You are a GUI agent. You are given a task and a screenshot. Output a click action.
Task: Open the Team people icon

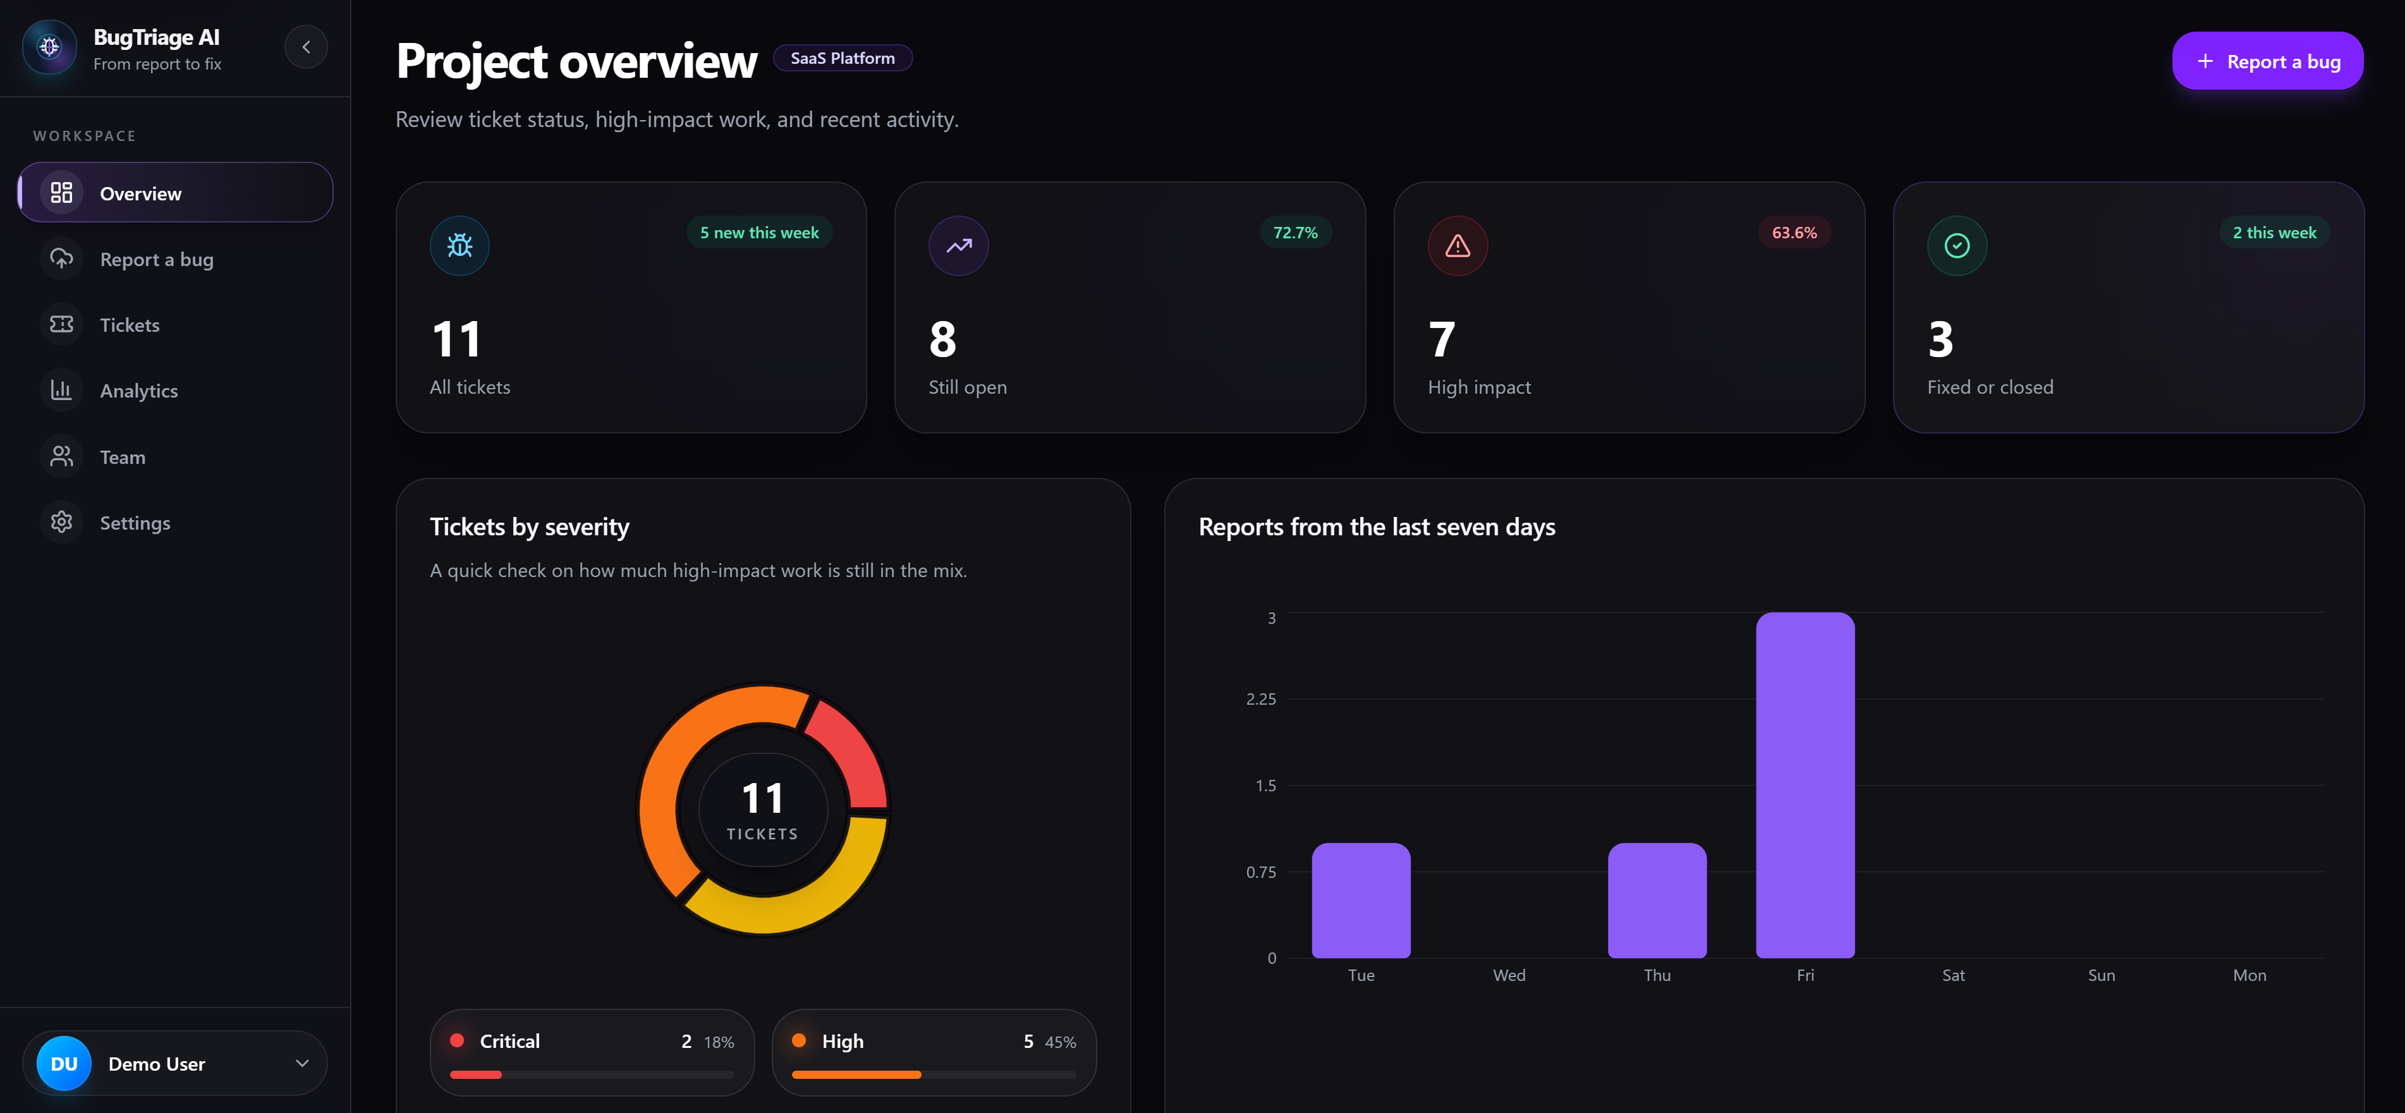61,456
